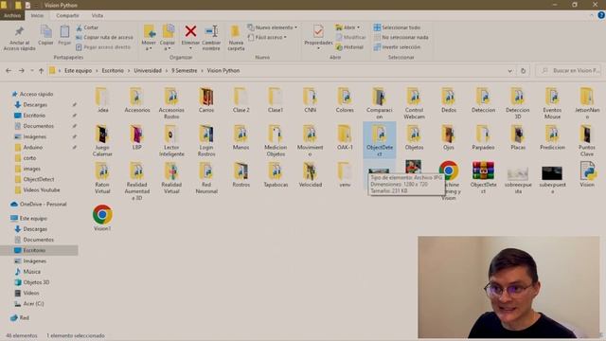Expand the Abrir dropdown arrow

[x=358, y=27]
